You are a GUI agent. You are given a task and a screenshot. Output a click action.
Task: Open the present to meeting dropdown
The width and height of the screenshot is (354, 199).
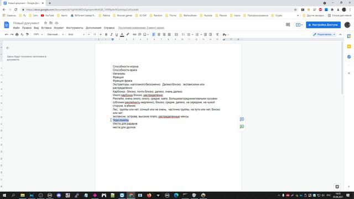[x=299, y=25]
